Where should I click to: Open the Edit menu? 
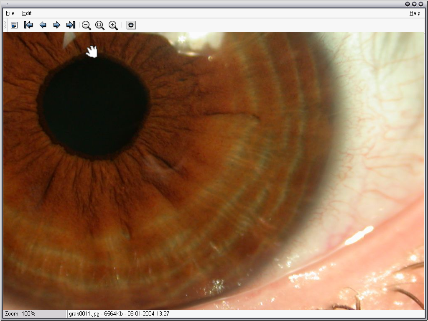coord(27,13)
